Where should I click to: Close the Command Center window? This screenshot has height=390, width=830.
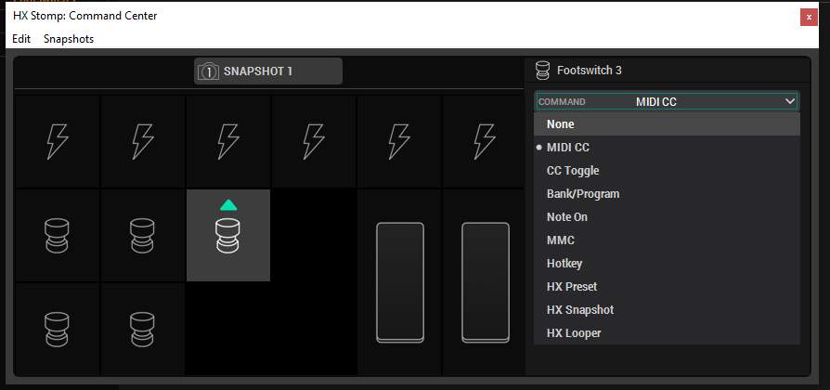809,18
